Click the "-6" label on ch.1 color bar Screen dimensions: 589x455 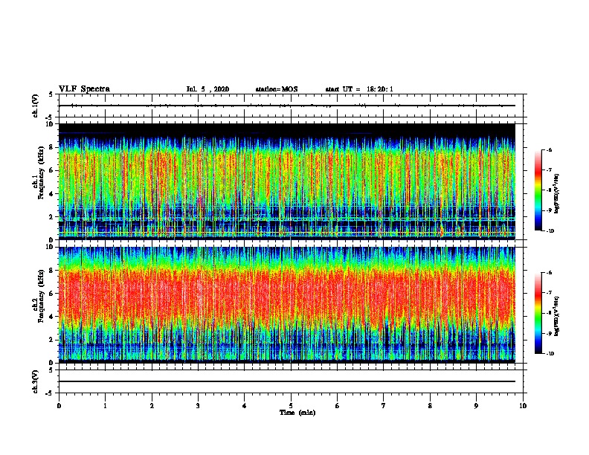[x=549, y=149]
